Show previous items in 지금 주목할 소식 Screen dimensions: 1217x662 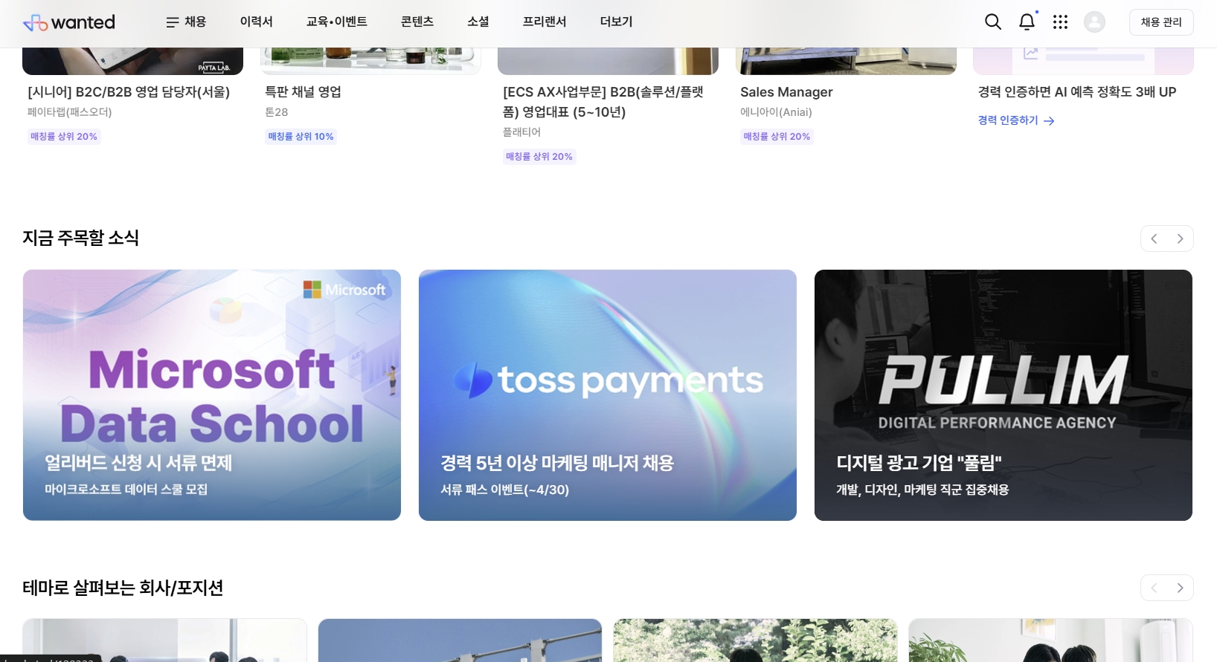1154,238
